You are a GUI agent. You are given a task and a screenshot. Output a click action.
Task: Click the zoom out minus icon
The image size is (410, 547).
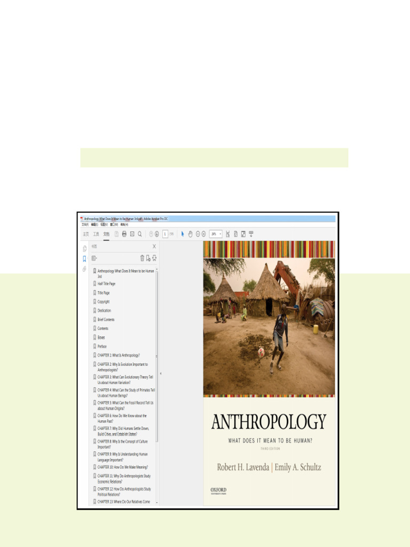click(x=198, y=234)
